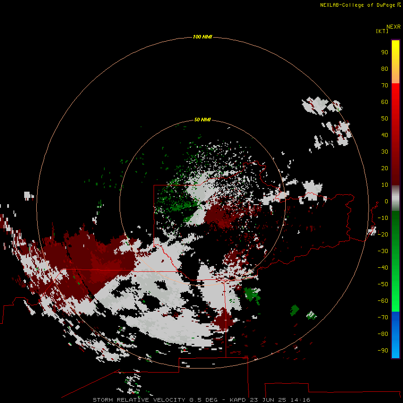Click the -60 value on velocity scale
403x403 pixels.
(383, 301)
